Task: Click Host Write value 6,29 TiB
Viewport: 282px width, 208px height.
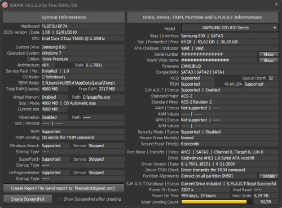Action: (261, 196)
